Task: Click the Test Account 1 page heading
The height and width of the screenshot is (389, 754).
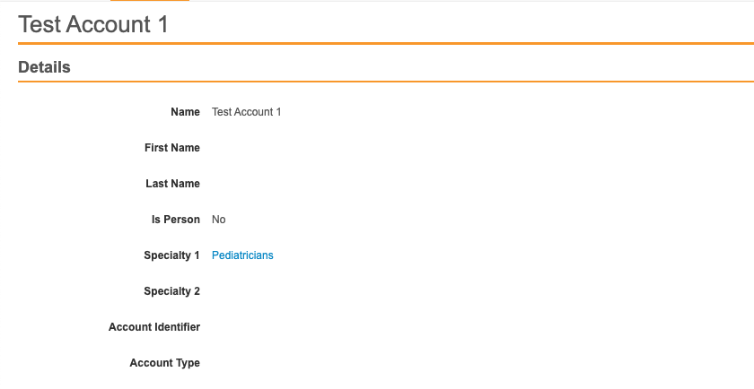Action: [93, 24]
